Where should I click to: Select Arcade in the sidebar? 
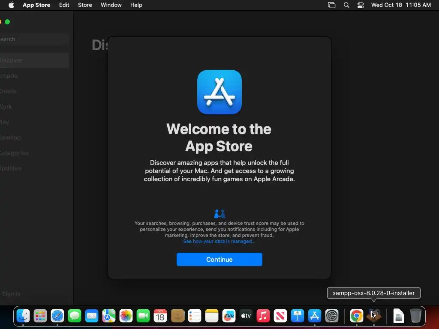[x=33, y=76]
